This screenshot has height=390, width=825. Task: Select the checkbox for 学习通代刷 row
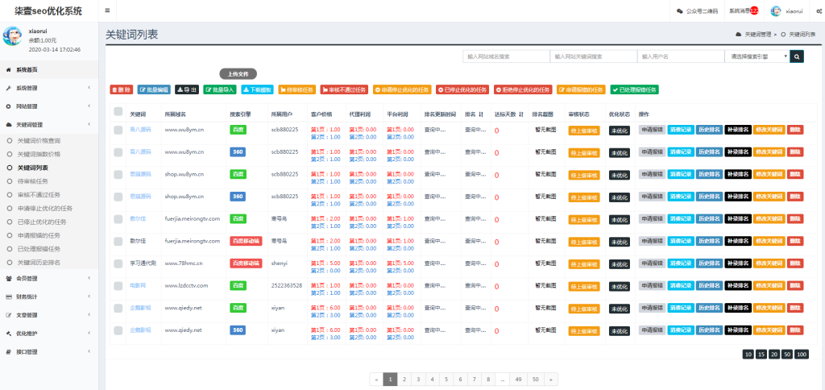click(x=118, y=263)
